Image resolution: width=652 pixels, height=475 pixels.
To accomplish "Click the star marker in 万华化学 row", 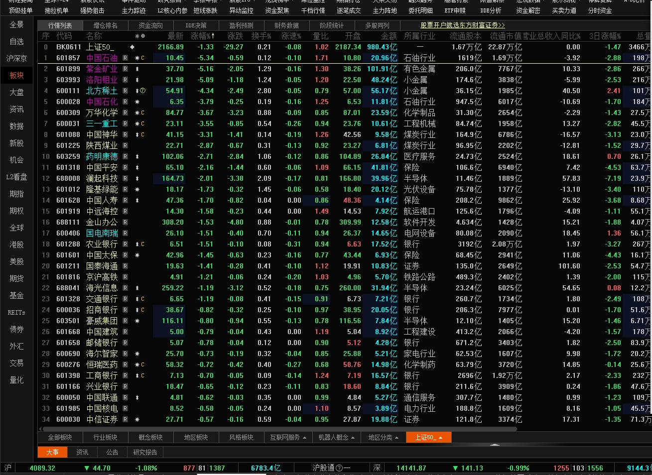I will pos(137,113).
